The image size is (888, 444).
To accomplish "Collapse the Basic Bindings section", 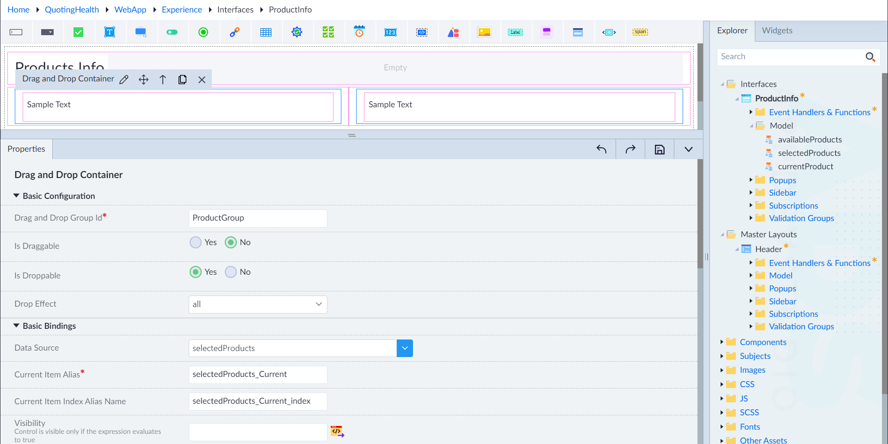I will [x=17, y=326].
